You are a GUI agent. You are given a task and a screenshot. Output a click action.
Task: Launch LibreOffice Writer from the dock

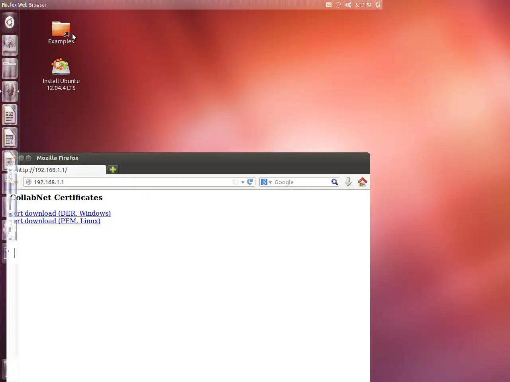point(10,115)
